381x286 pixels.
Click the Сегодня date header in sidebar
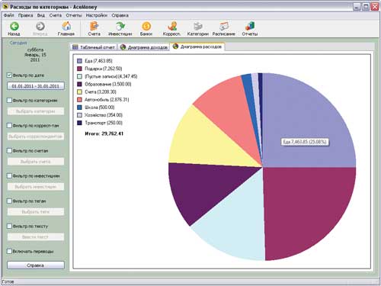pyautogui.click(x=18, y=43)
